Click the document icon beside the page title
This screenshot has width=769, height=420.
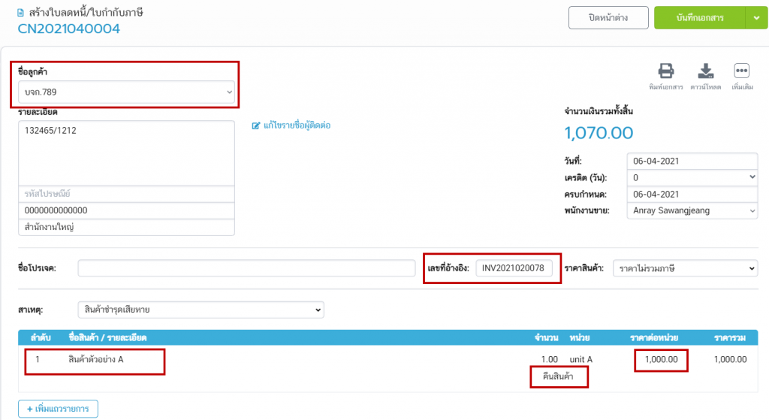[20, 13]
